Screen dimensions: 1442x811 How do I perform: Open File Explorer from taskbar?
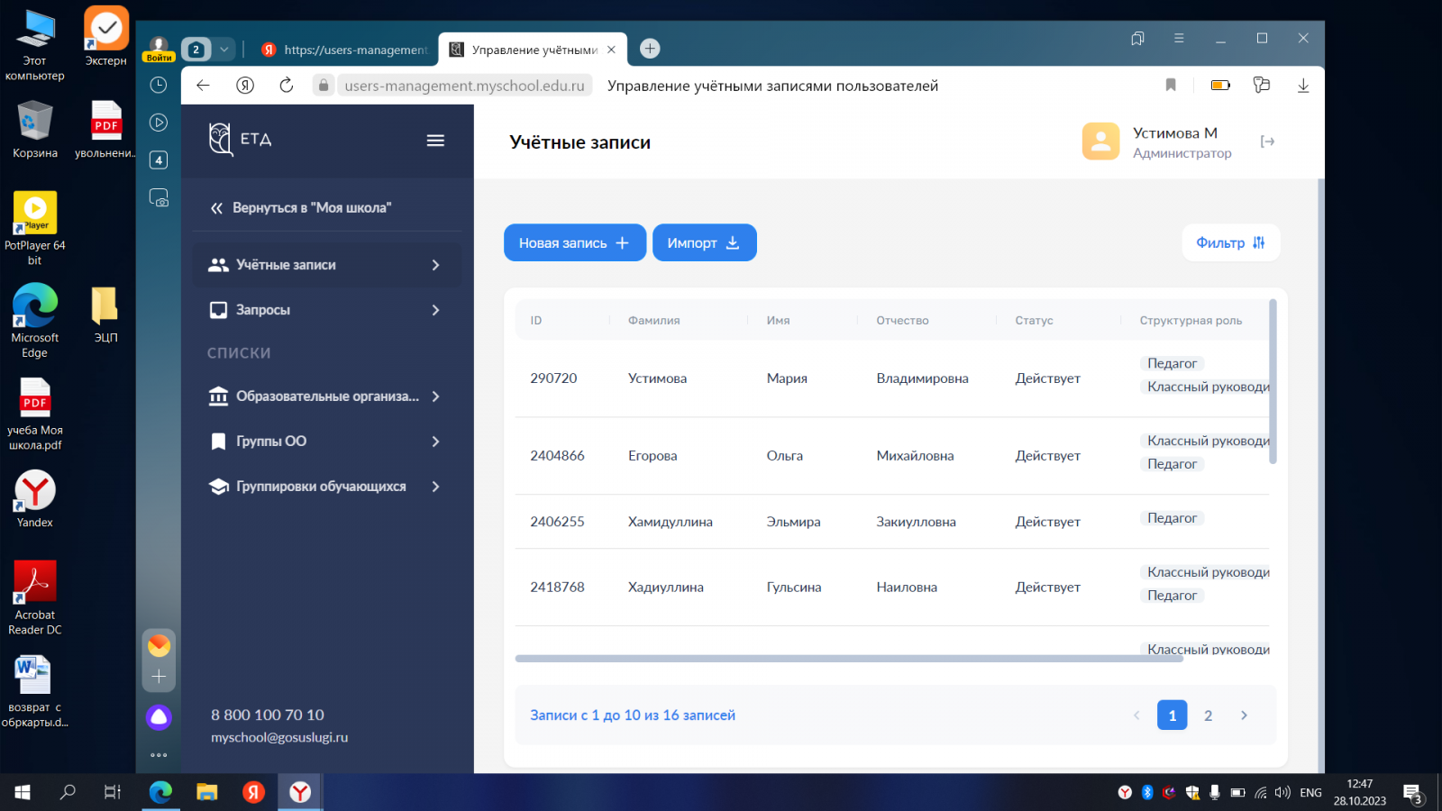click(207, 792)
